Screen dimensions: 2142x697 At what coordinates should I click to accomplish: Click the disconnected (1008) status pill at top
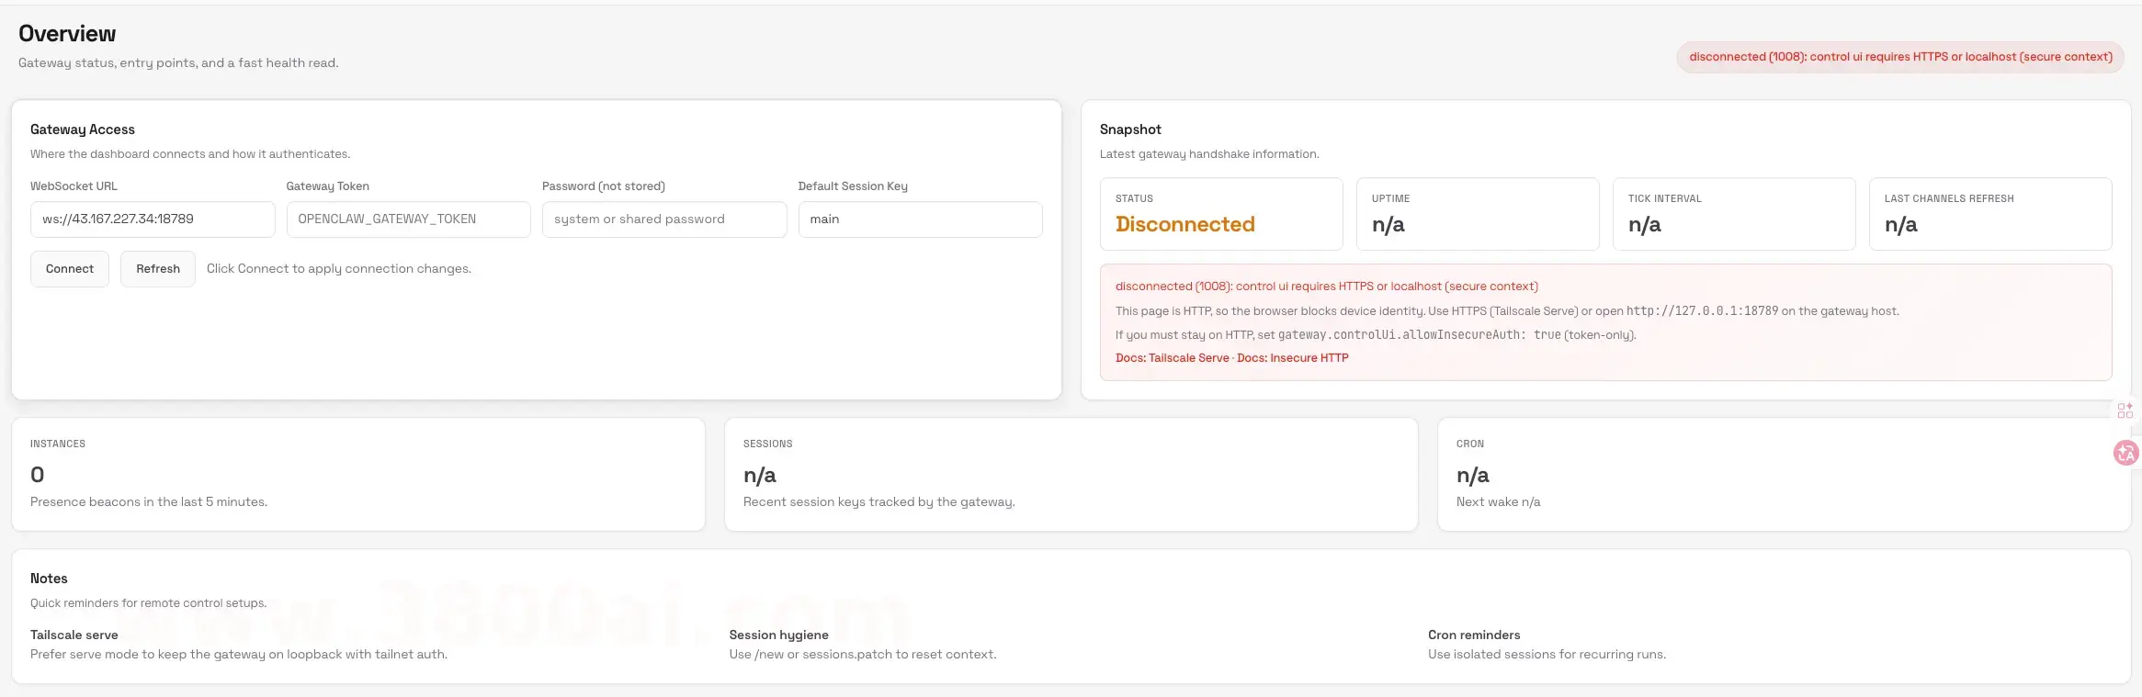pyautogui.click(x=1900, y=57)
